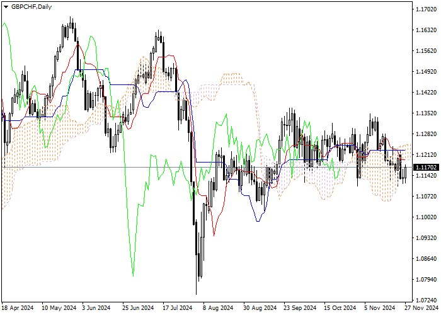Click price level 1.12820 on the scale
This screenshot has width=441, height=315.
coord(426,134)
